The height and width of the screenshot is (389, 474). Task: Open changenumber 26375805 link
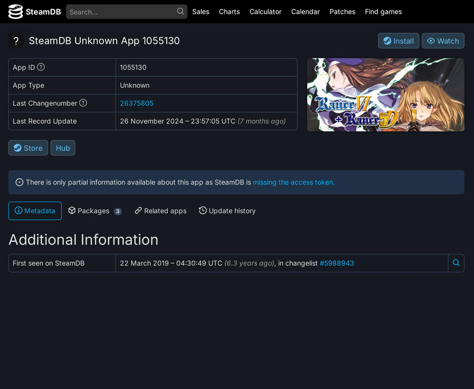click(x=137, y=103)
